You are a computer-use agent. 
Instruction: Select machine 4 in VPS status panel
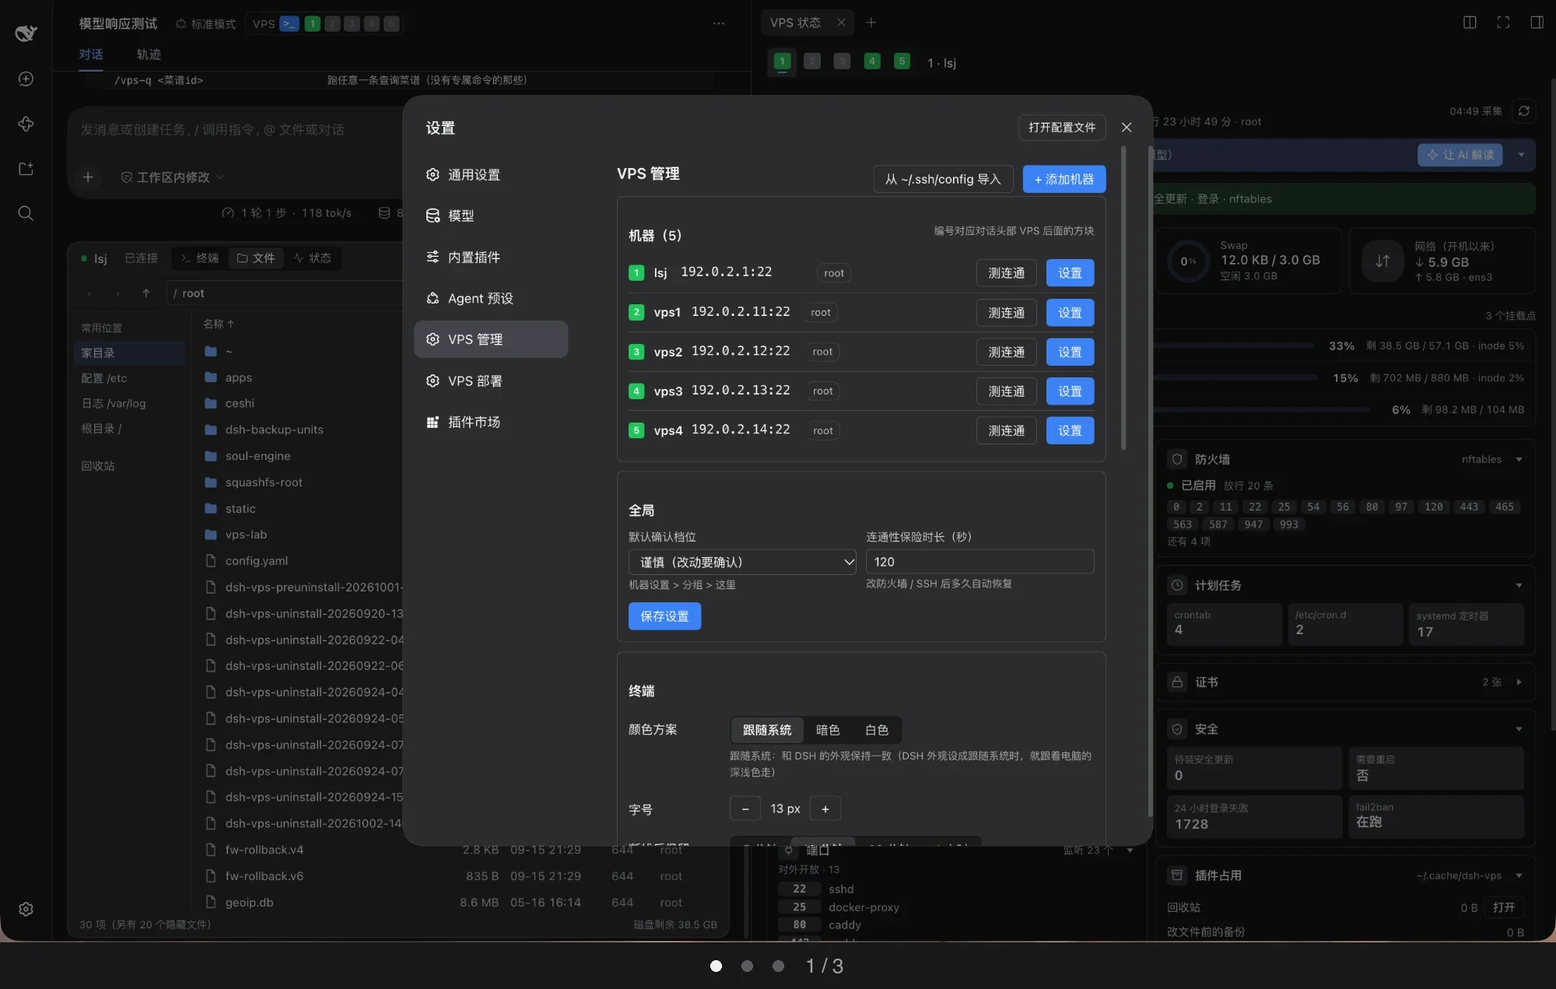[872, 61]
